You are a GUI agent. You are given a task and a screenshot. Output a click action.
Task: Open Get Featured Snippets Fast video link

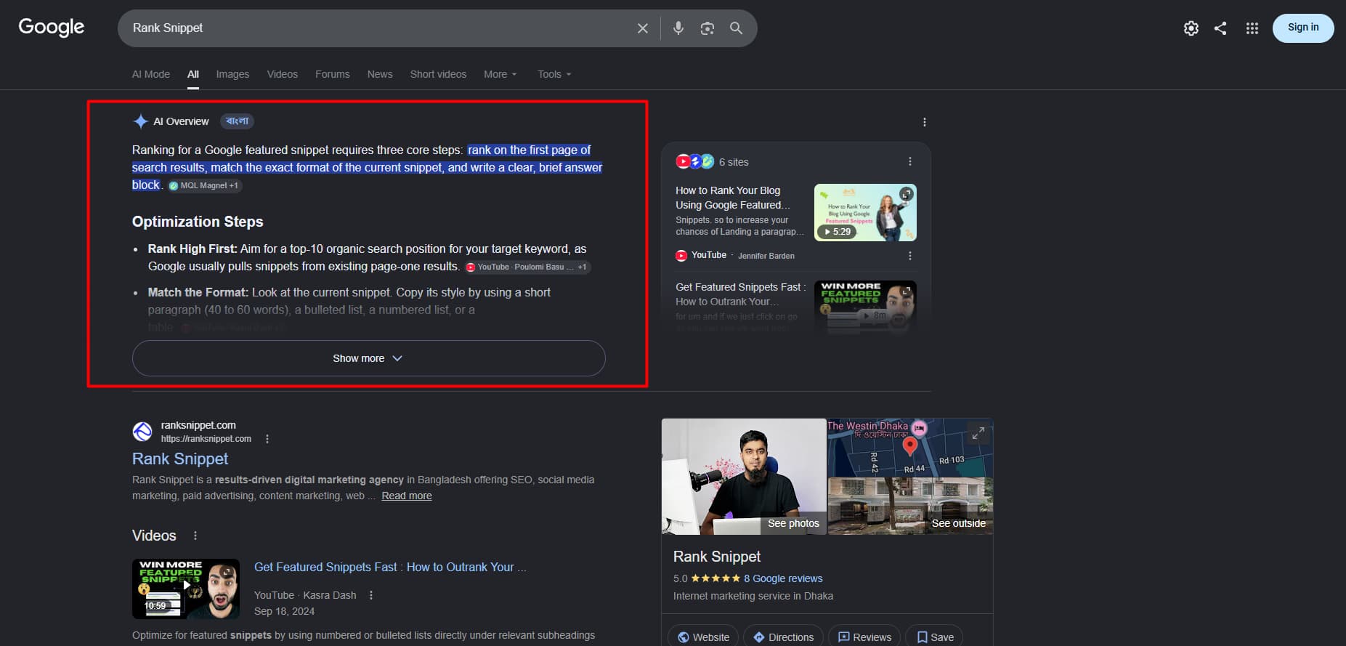[390, 567]
